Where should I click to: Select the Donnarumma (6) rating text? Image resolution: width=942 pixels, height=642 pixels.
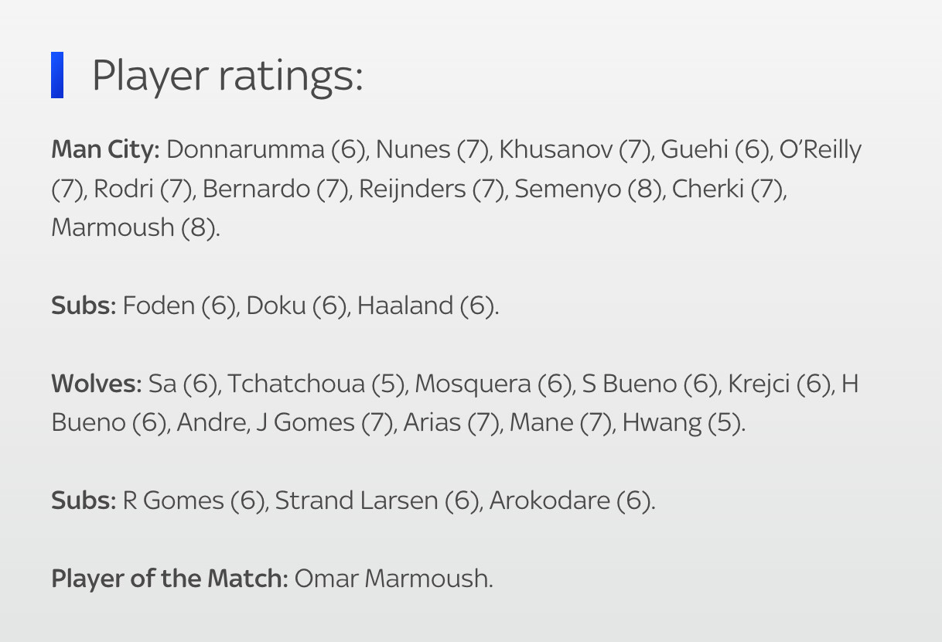pos(266,149)
